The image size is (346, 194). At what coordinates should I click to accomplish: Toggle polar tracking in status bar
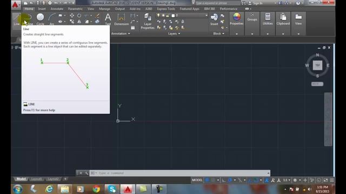[x=230, y=180]
